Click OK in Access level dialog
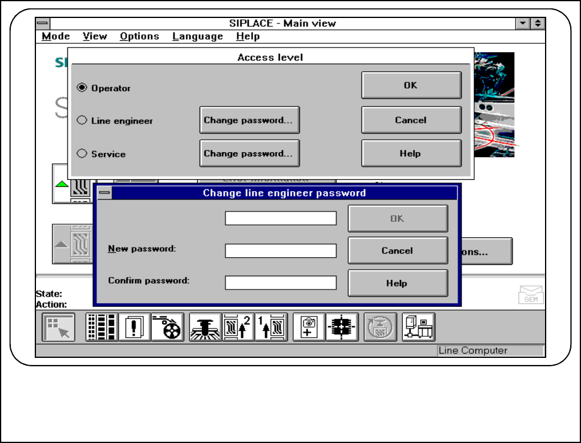This screenshot has width=581, height=443. point(411,85)
